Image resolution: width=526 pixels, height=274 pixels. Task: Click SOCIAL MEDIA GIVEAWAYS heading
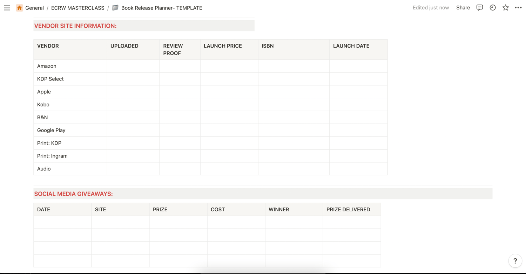pos(73,194)
